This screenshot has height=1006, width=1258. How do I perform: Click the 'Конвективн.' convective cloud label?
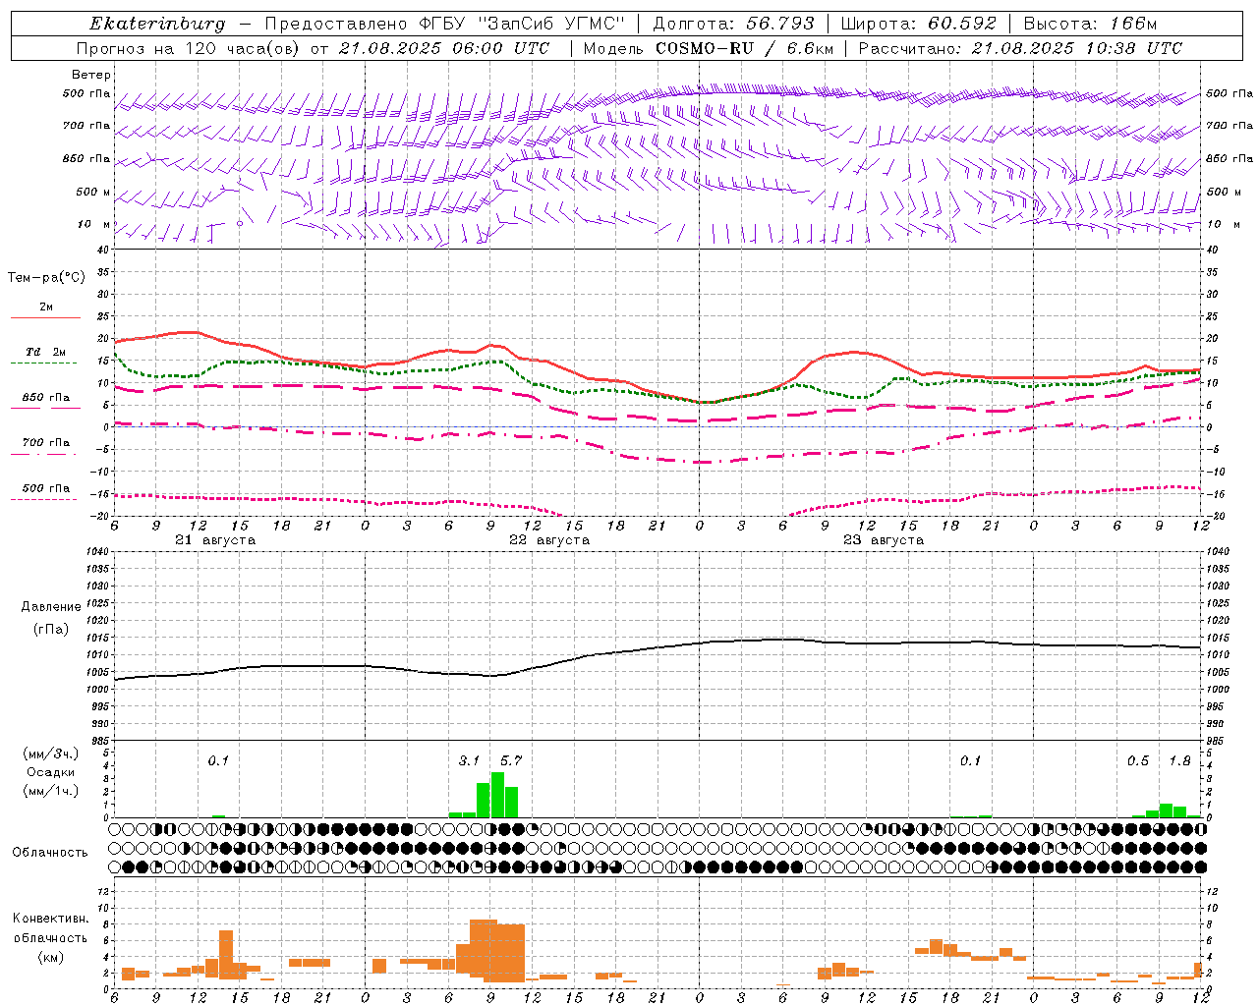(x=50, y=919)
